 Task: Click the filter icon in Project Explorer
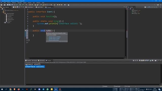tap(17, 7)
